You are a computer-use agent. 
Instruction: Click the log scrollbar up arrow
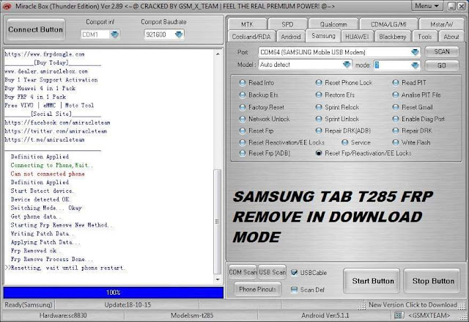coord(218,54)
